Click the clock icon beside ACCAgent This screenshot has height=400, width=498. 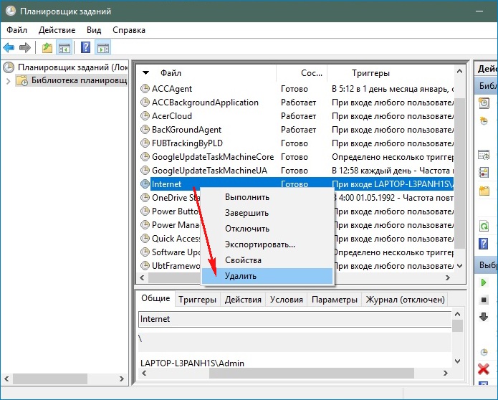click(x=145, y=88)
